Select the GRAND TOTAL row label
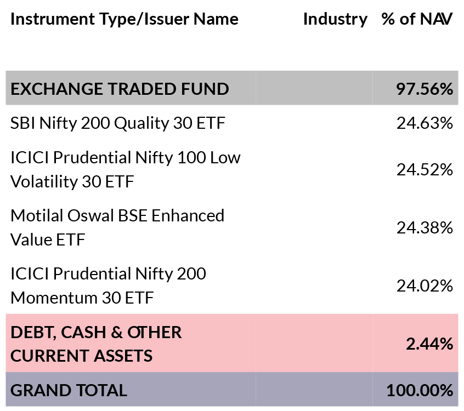The width and height of the screenshot is (464, 411). tap(69, 390)
